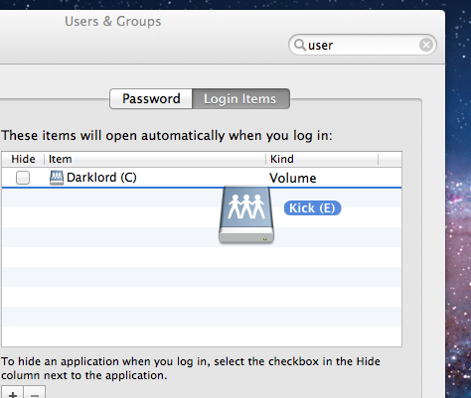Select the Login Items tab
This screenshot has width=471, height=398.
pos(240,98)
